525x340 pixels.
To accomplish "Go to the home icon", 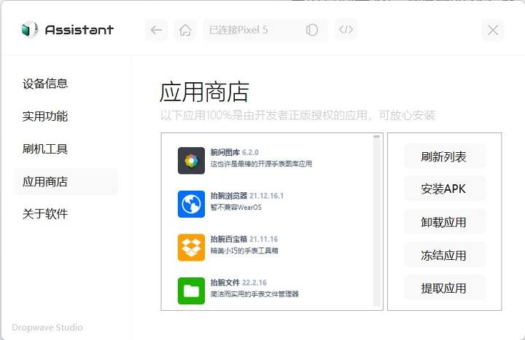I will [185, 30].
